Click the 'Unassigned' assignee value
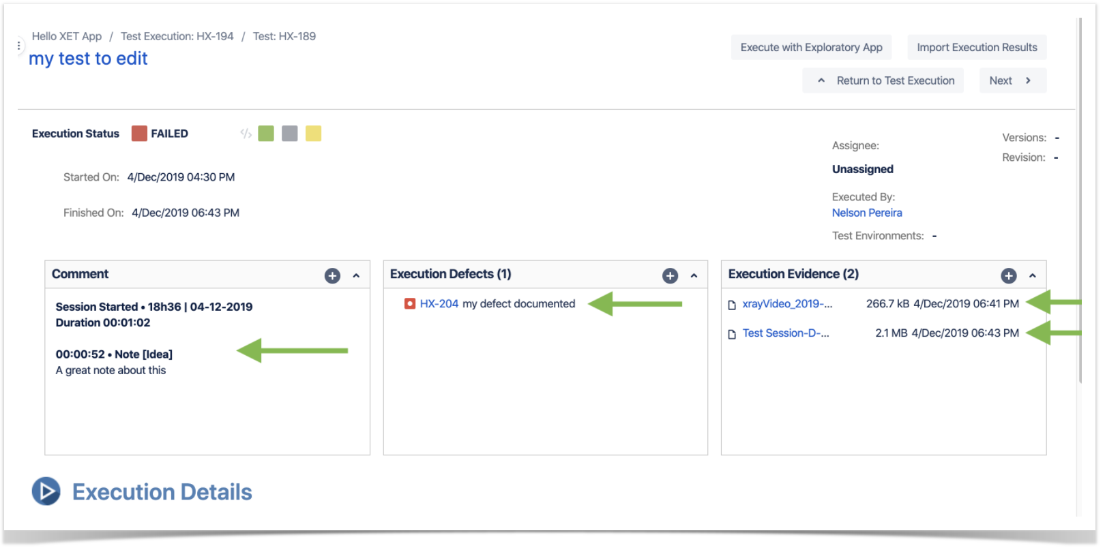This screenshot has height=550, width=1105. (x=863, y=169)
